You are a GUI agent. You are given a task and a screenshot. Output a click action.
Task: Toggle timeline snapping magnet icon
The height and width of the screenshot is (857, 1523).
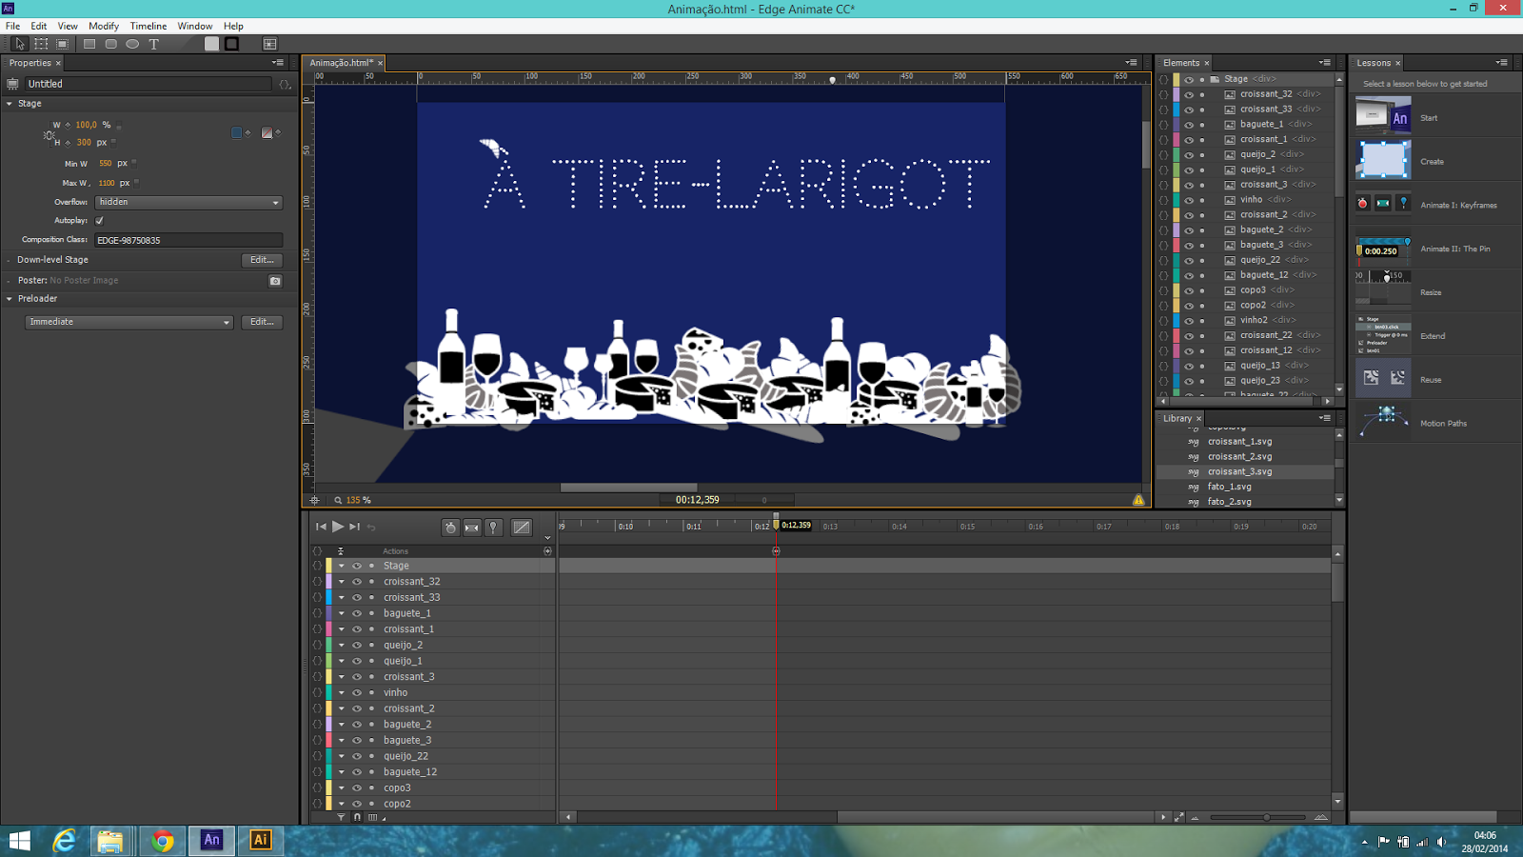[357, 817]
